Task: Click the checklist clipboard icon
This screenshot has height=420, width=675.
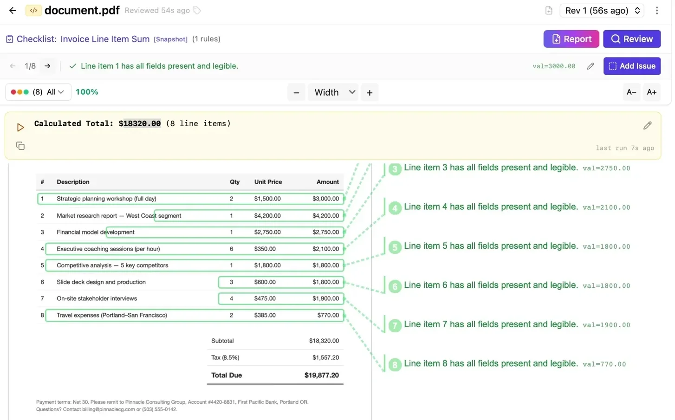Action: [9, 39]
